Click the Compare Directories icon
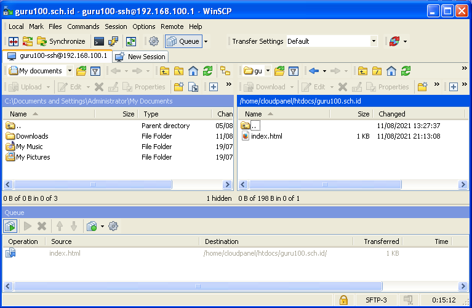Screen dimensions: 472x308 13,41
